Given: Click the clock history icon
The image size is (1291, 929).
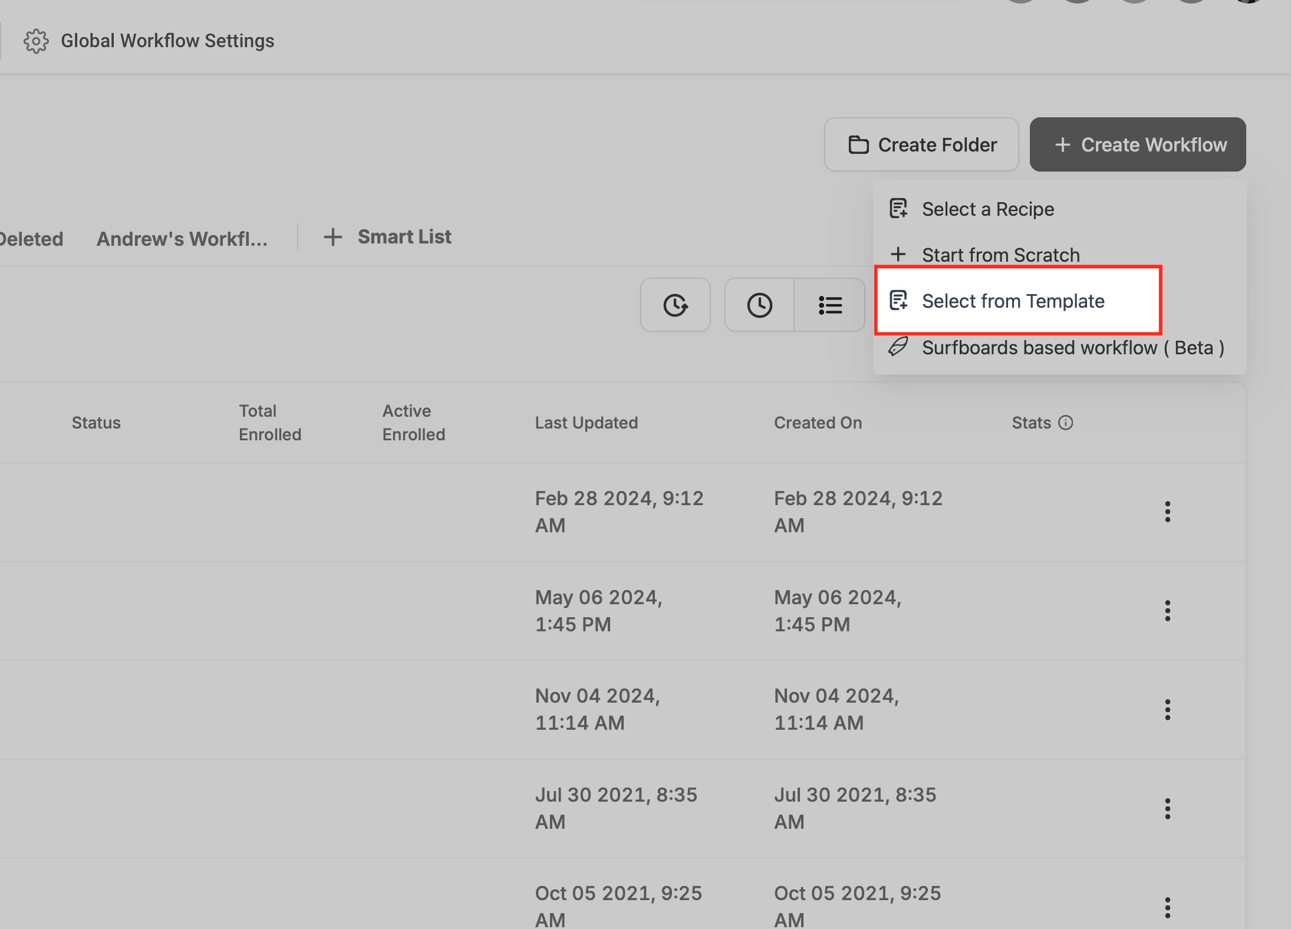Looking at the screenshot, I should 759,305.
